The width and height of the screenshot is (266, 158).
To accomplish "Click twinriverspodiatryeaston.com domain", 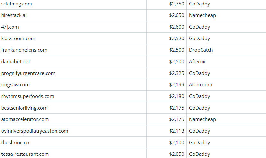I will (35, 131).
